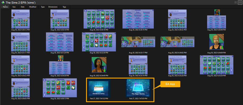Click the caption "Aug 30, 2022 6:34:22 PM"
This screenshot has height=105, width=243.
click(20, 76)
